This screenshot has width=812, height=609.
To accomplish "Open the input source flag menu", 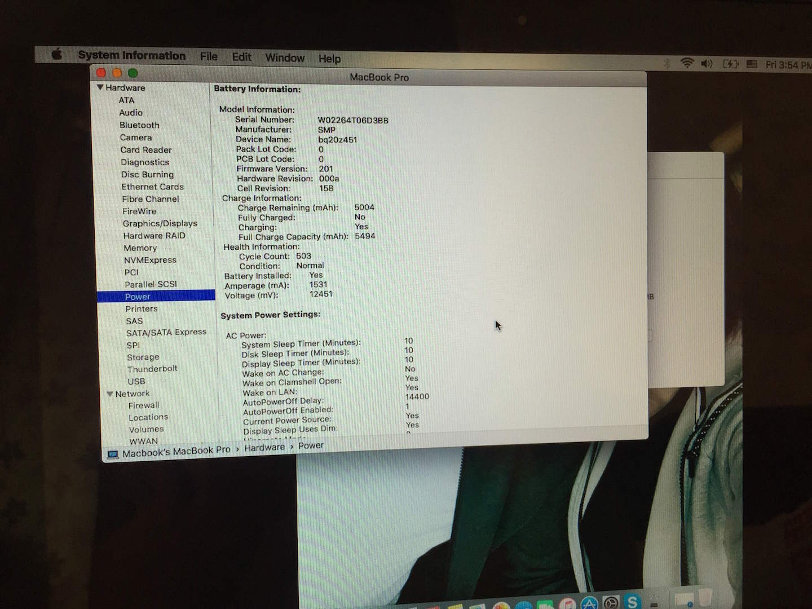I will [x=752, y=64].
